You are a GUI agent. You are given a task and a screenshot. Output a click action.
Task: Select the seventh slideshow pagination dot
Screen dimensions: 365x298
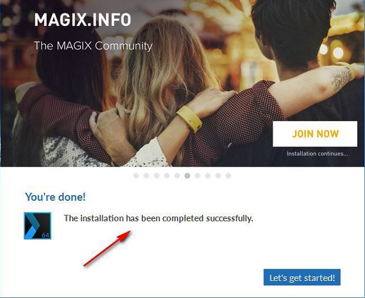tap(198, 176)
